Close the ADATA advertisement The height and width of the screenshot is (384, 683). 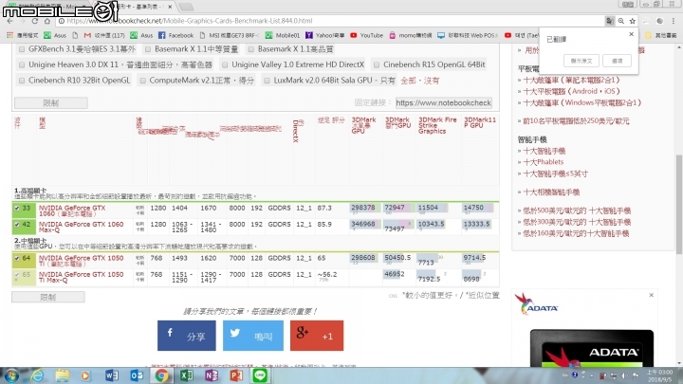pos(651,295)
